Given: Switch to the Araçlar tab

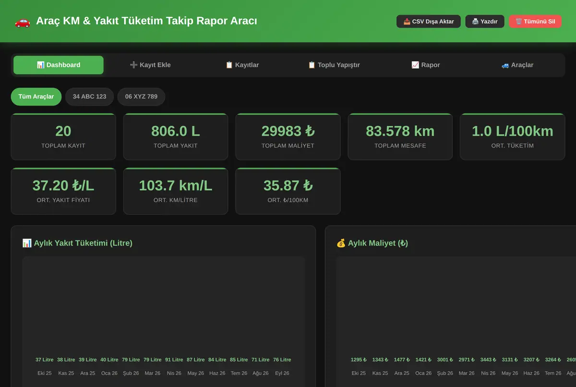Looking at the screenshot, I should click(x=517, y=65).
